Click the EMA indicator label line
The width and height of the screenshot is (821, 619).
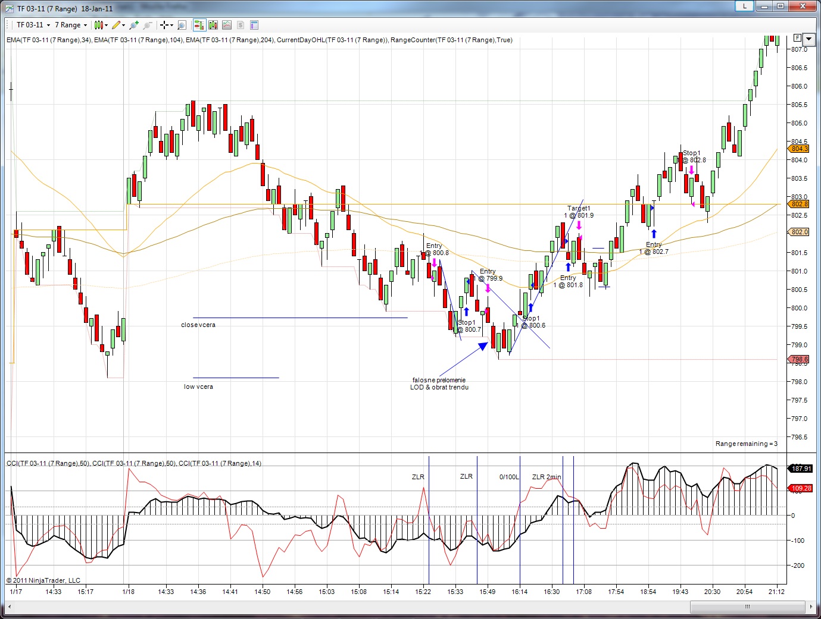[x=260, y=40]
